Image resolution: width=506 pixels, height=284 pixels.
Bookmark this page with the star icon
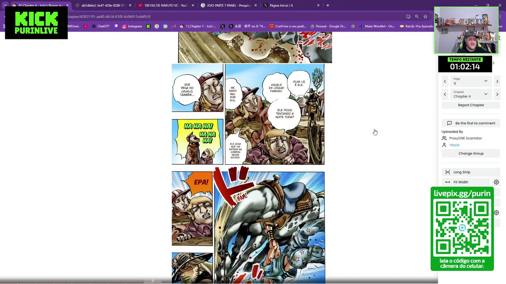click(x=425, y=17)
